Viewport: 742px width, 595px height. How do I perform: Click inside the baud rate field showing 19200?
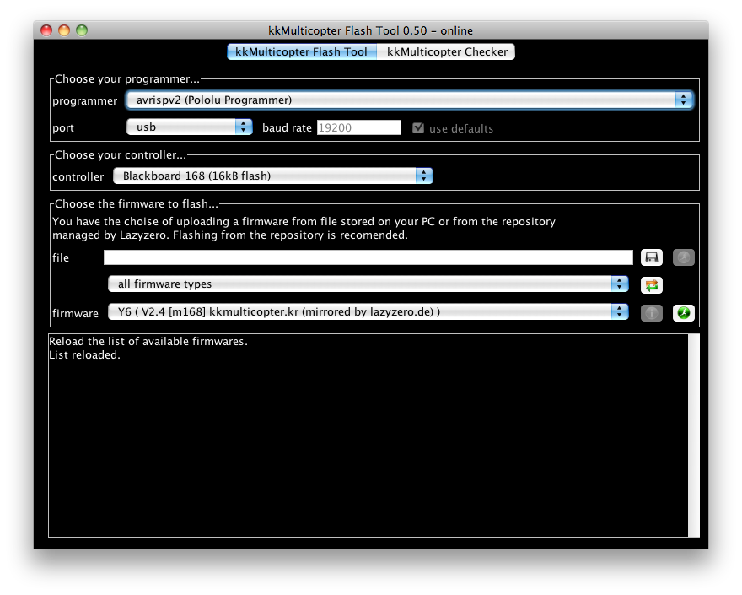(x=358, y=127)
